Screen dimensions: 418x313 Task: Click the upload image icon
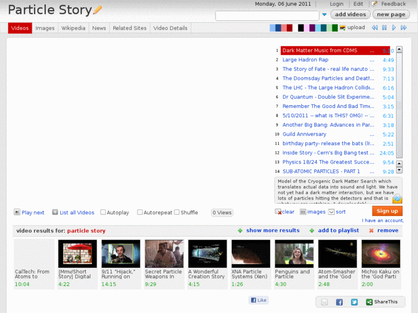point(343,28)
